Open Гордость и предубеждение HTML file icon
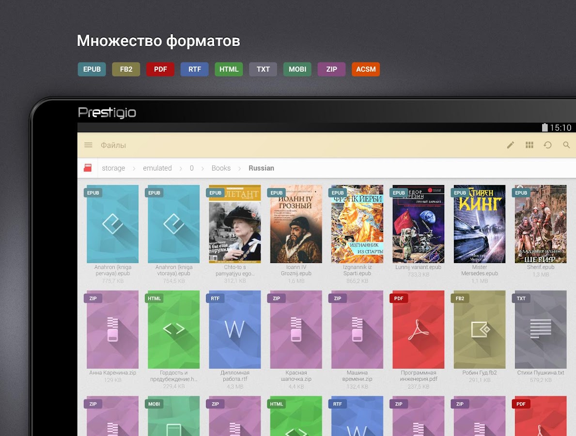The width and height of the screenshot is (576, 436). [x=174, y=329]
